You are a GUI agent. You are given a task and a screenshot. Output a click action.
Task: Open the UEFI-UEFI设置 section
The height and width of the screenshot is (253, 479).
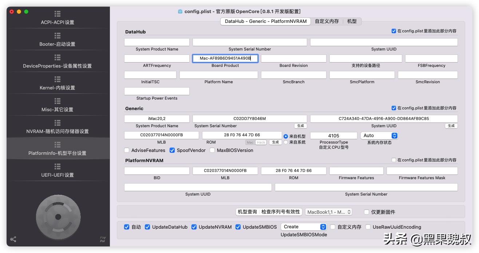tap(57, 172)
